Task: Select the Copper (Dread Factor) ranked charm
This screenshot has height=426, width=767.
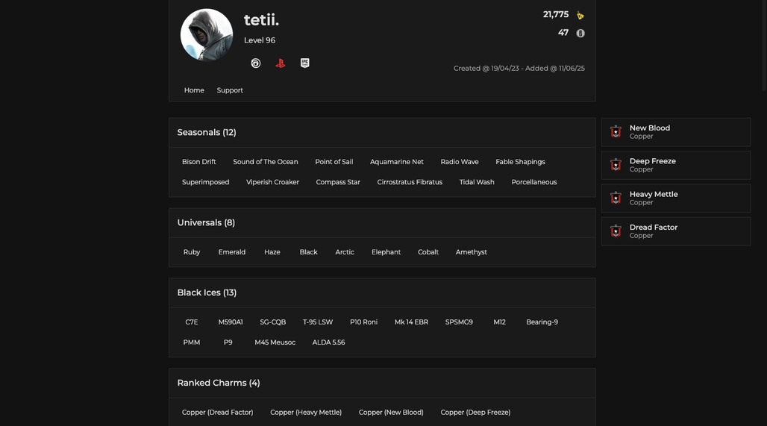Action: pyautogui.click(x=218, y=413)
